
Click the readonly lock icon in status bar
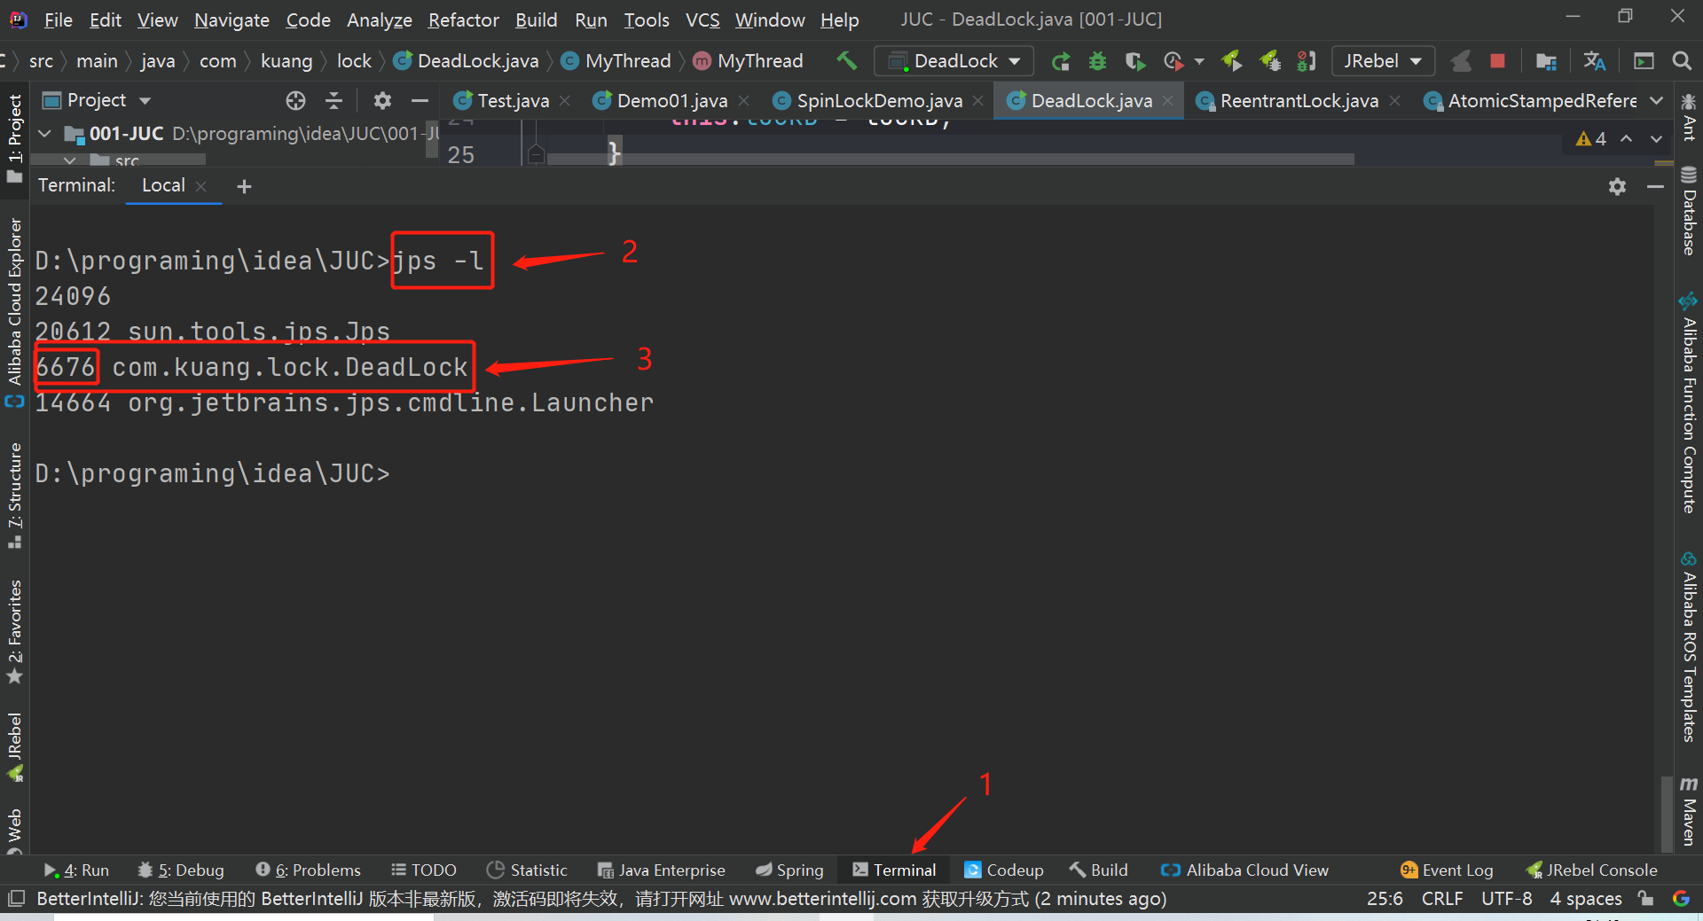pos(1646,898)
